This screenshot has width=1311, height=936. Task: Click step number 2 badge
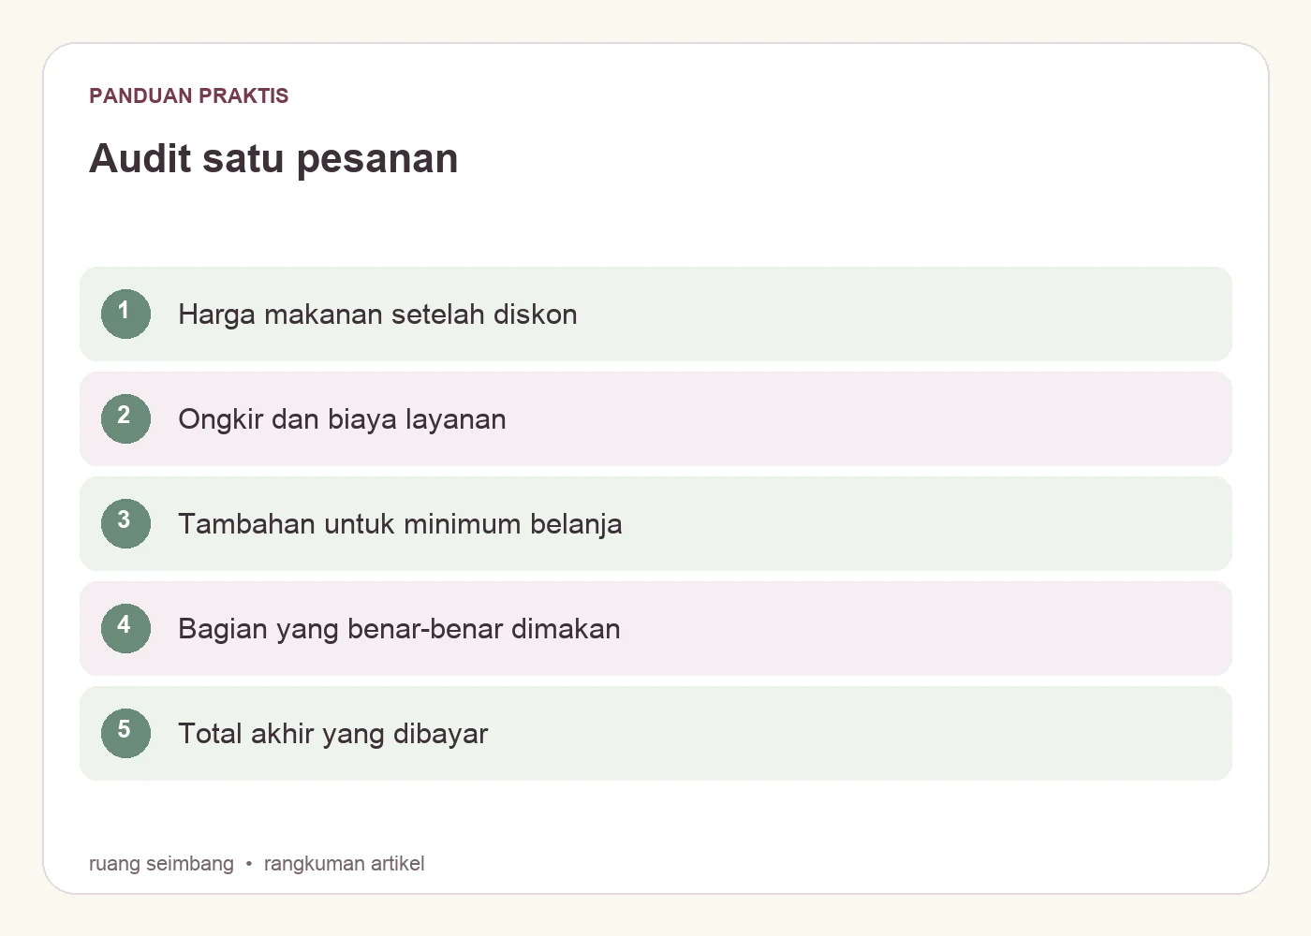click(x=125, y=418)
